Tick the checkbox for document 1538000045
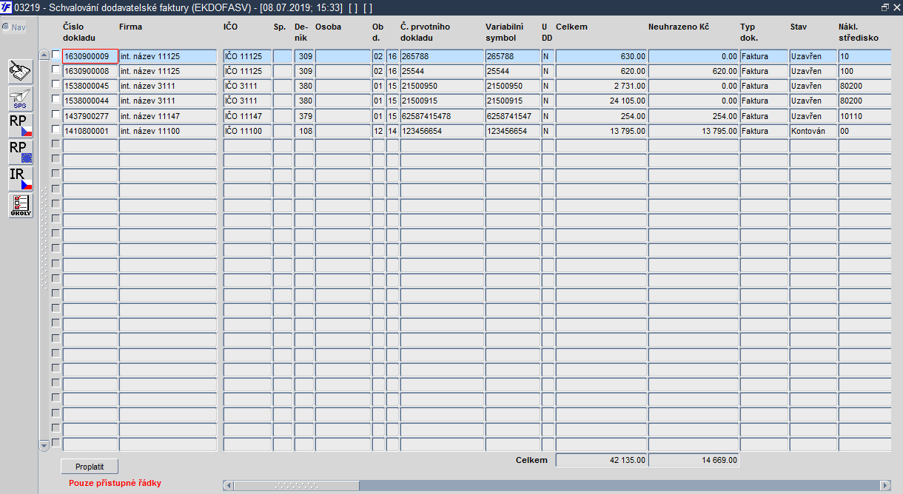The height and width of the screenshot is (494, 903). pyautogui.click(x=56, y=85)
